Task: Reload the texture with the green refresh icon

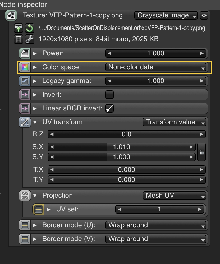Action: (x=29, y=28)
